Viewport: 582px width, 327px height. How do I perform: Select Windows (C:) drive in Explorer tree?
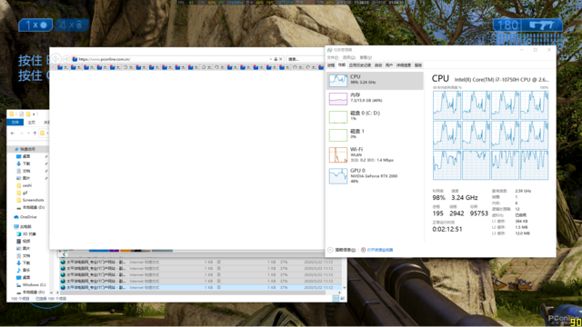pyautogui.click(x=34, y=284)
